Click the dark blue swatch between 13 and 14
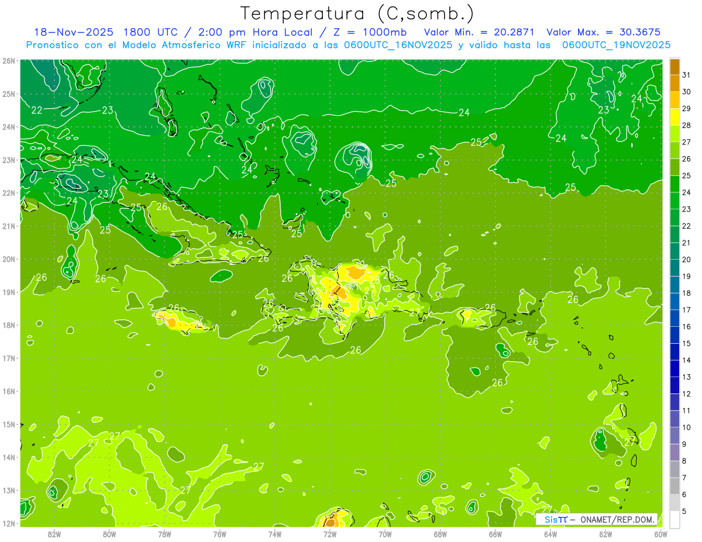Image resolution: width=702 pixels, height=542 pixels. tap(675, 368)
